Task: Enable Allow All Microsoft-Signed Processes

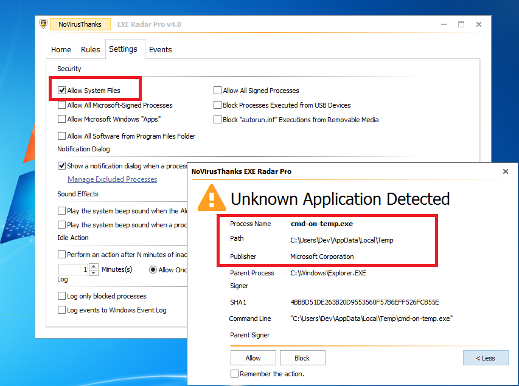Action: [61, 105]
